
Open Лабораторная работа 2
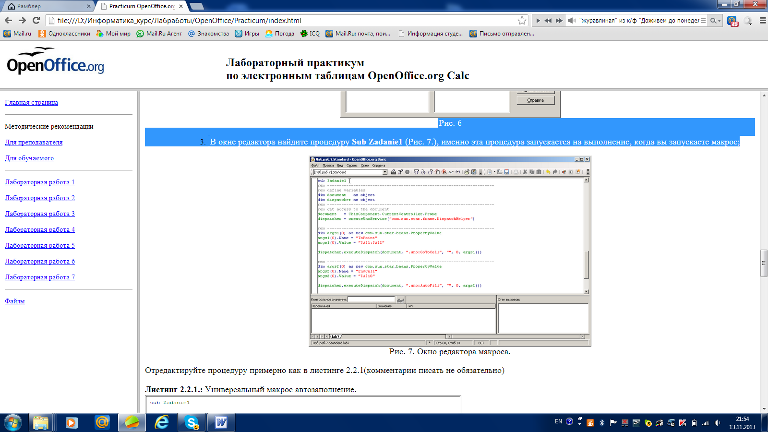40,198
